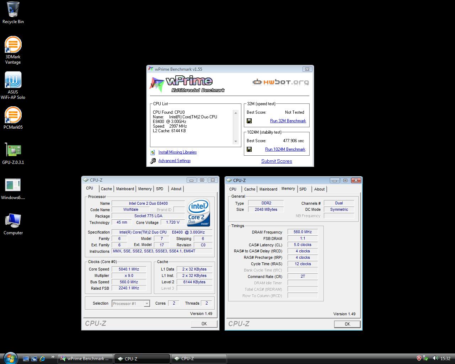Select CPU tab in right CPU-Z window
Screen dimensions: 455x364
(233, 189)
